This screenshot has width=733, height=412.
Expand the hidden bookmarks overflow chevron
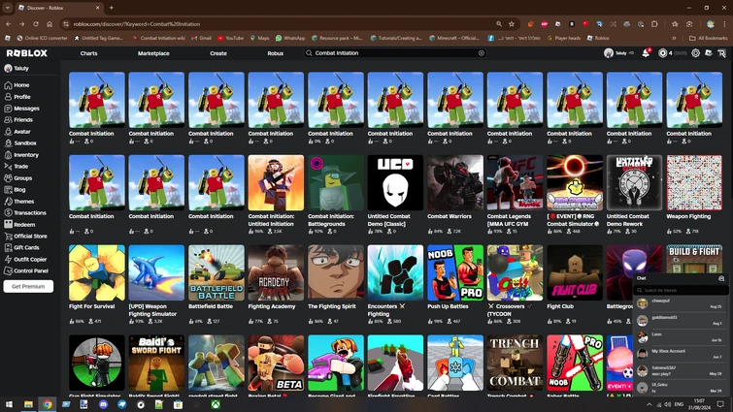[674, 38]
